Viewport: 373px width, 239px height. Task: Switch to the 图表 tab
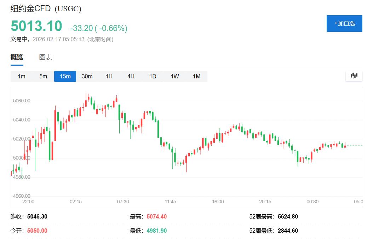point(45,57)
